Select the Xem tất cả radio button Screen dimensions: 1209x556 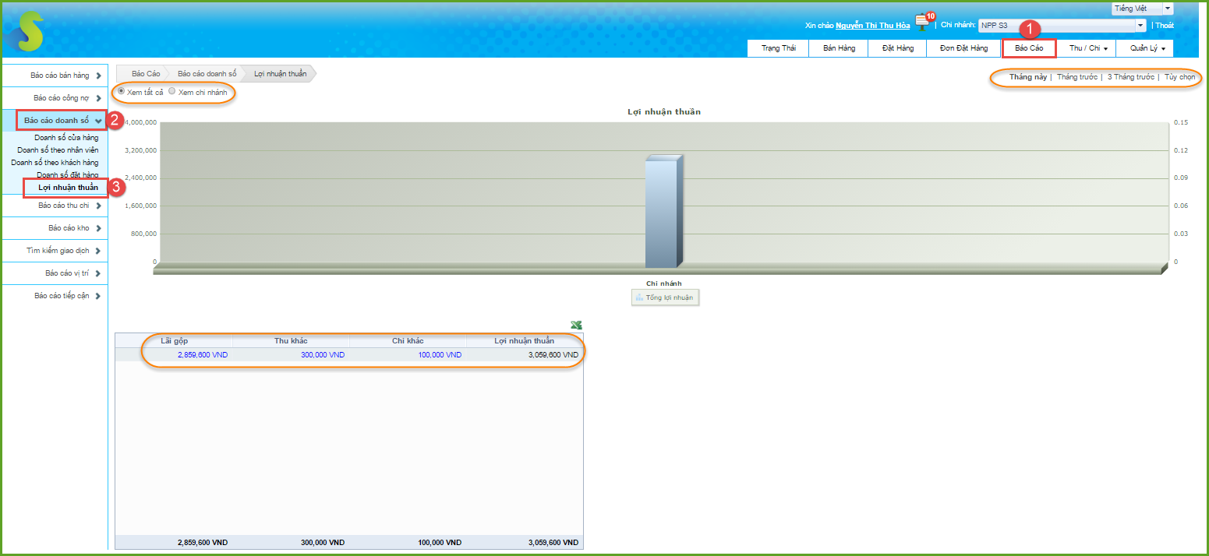122,91
